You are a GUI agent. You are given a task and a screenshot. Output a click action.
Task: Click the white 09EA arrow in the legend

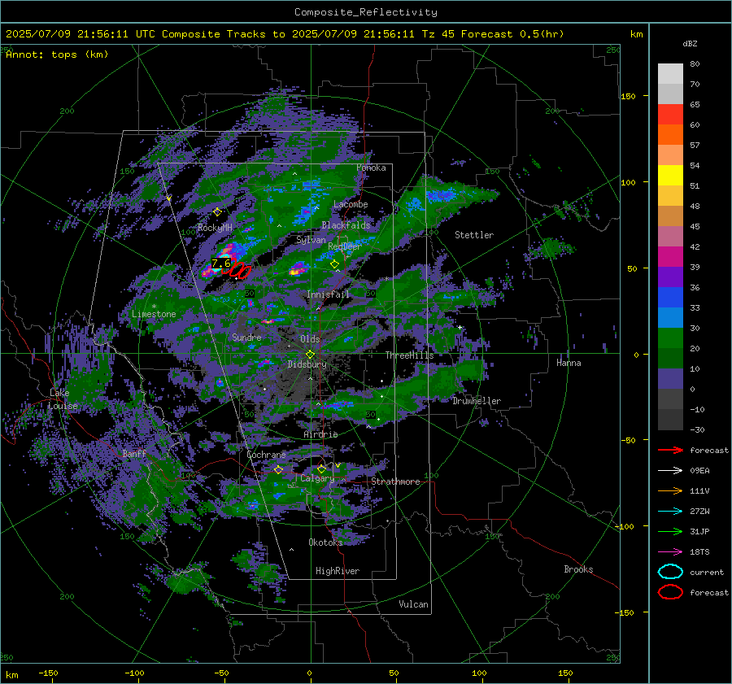click(x=670, y=471)
